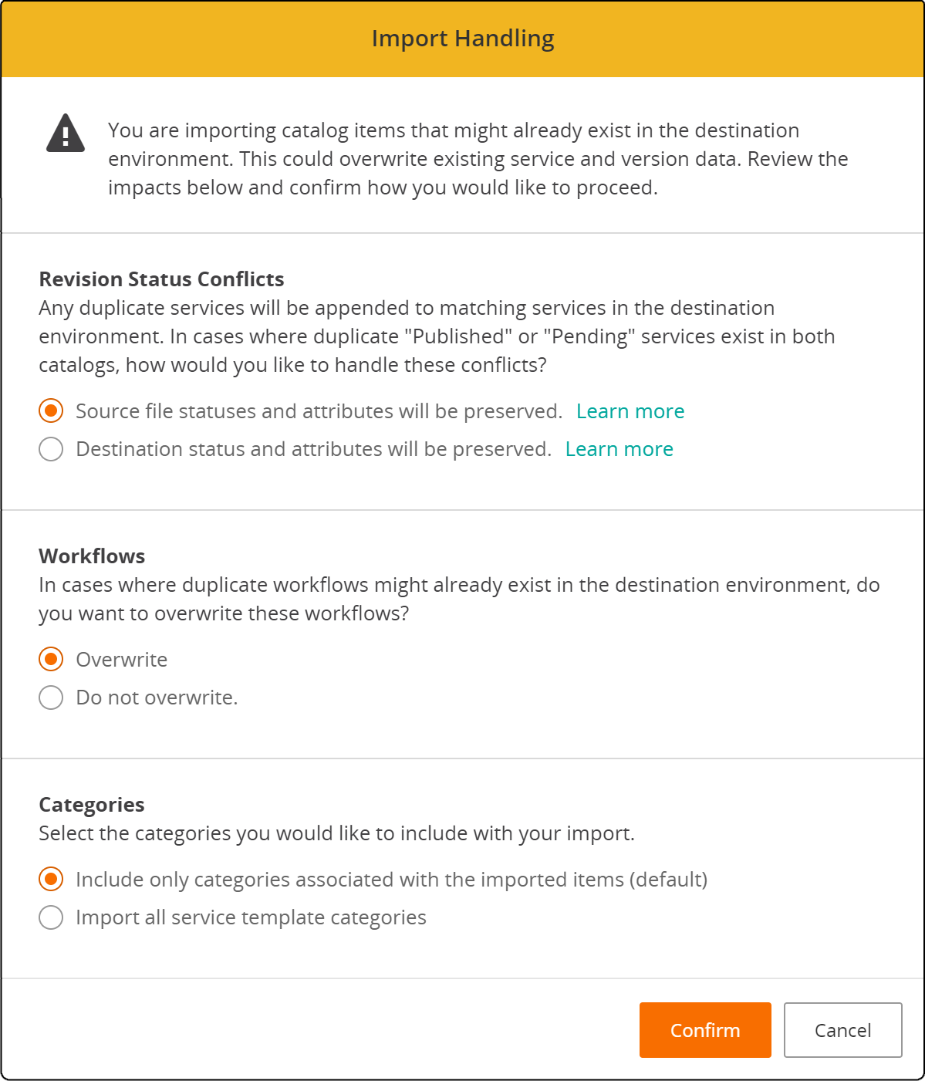
Task: Click the 'Categories' section heading
Action: [x=92, y=805]
